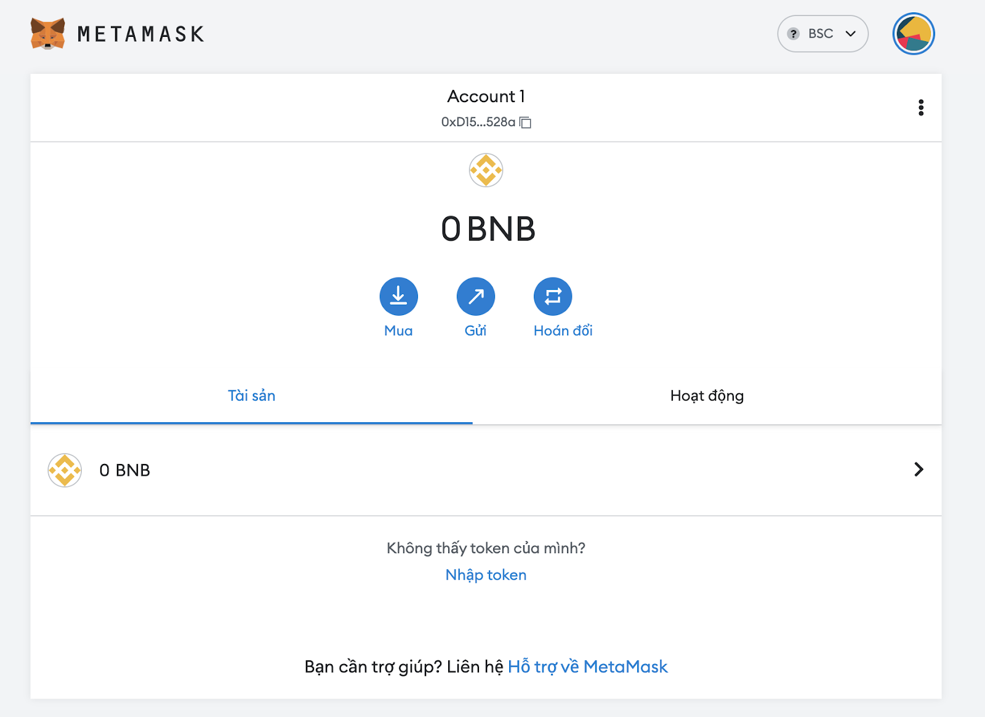Click the Không thấy token của mình? text

tap(486, 548)
